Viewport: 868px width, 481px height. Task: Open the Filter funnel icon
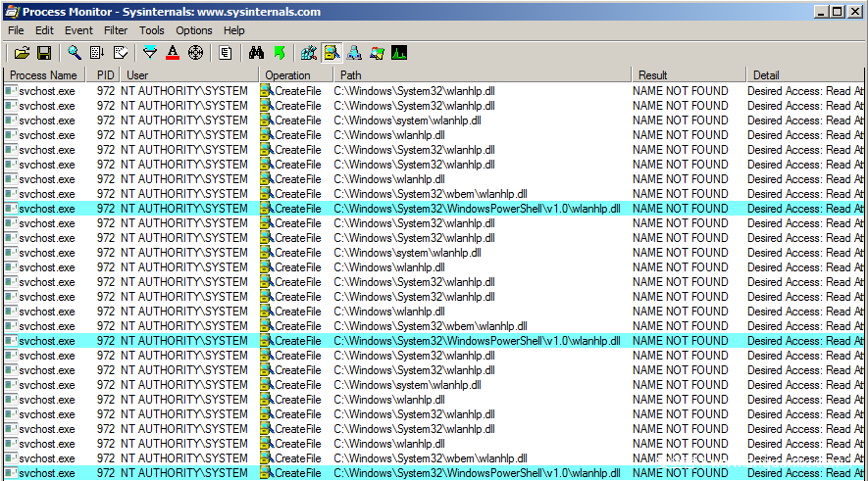150,52
